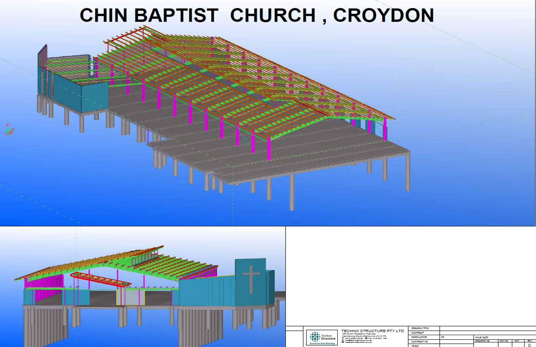Click the Techno Structure Pty Ltd company name

point(372,331)
